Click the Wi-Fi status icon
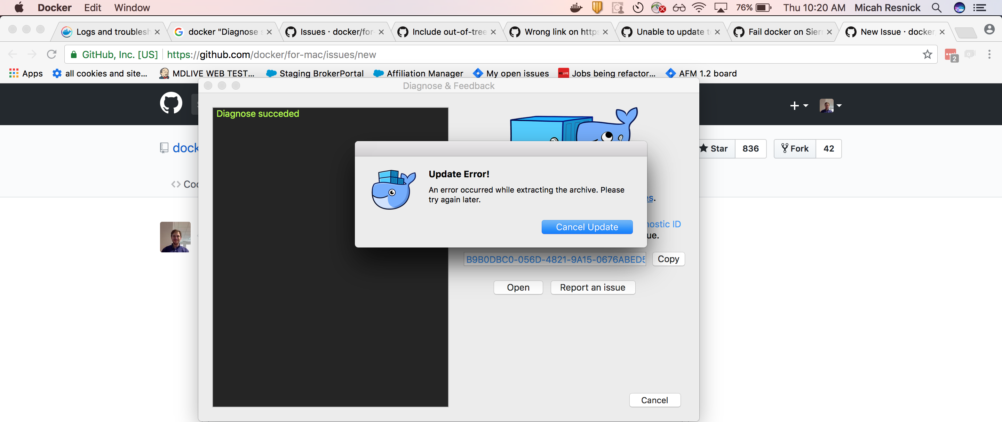Screen dimensions: 1002x422 (x=699, y=8)
